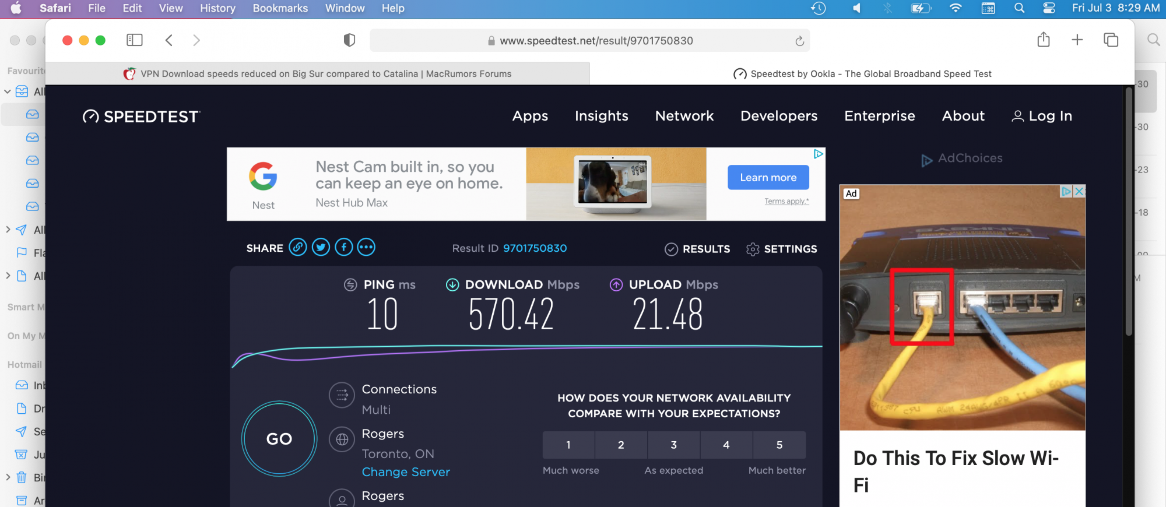Show the tab overview icon
Image resolution: width=1166 pixels, height=507 pixels.
click(x=1111, y=40)
